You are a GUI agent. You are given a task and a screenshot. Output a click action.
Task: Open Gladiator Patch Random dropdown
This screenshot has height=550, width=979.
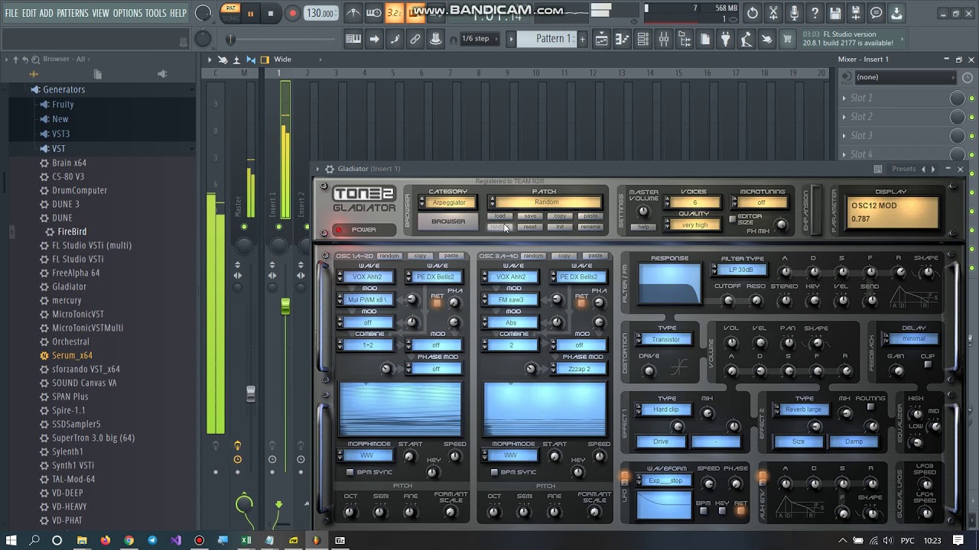(x=545, y=202)
